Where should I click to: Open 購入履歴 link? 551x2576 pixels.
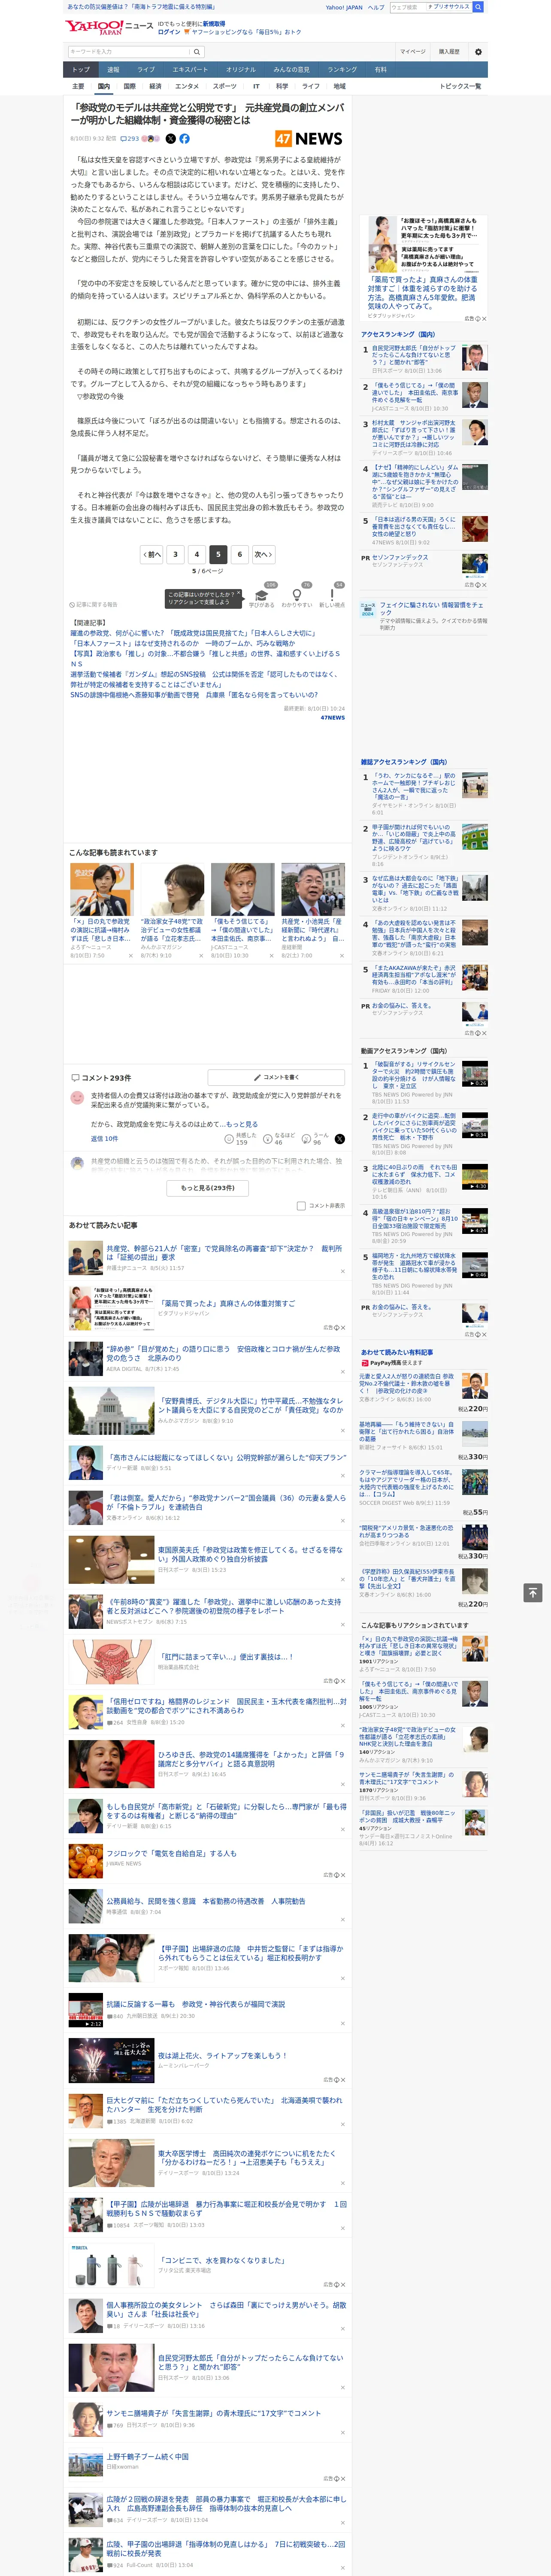coord(449,51)
